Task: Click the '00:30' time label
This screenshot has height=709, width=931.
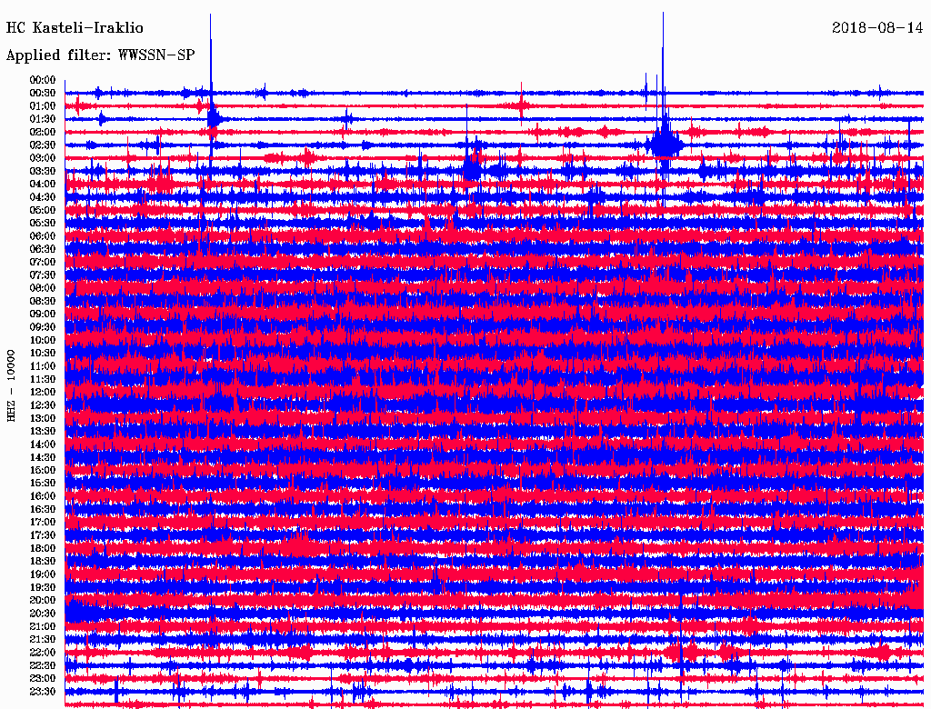Action: point(43,93)
